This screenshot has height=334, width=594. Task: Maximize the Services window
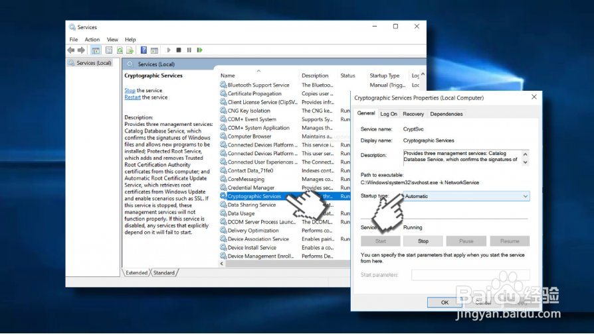395,27
